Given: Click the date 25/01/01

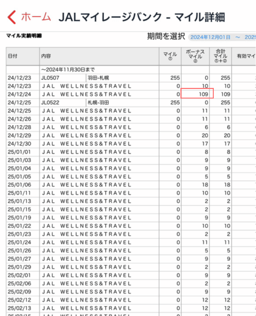Looking at the screenshot, I should click(x=19, y=152).
